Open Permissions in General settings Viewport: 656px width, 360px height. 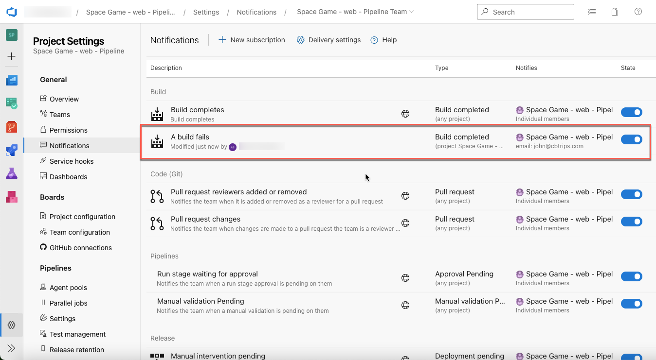(68, 130)
